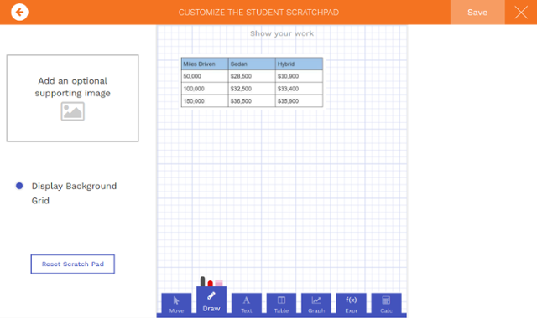
Task: Select the Move tool
Action: coord(176,303)
